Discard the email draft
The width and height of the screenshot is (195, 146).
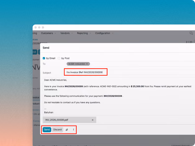(57, 130)
